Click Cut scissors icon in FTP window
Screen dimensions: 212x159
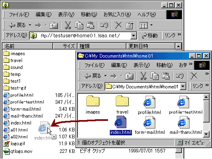68,25
